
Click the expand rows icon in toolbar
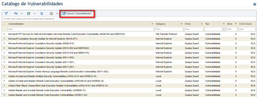point(16,13)
